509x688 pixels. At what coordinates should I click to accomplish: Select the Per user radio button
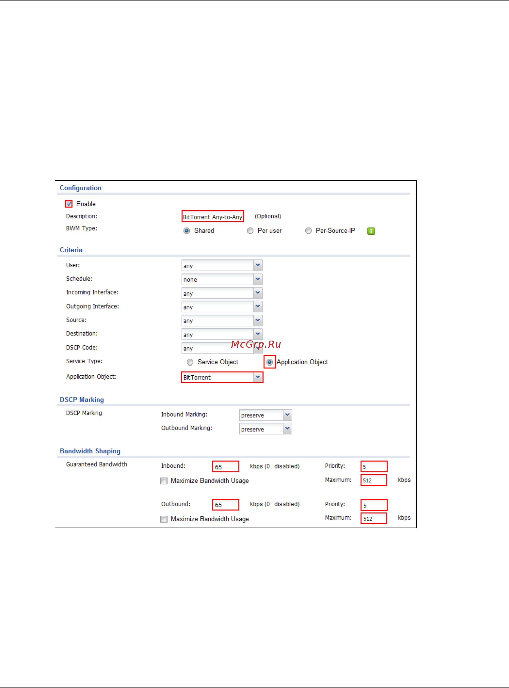250,231
